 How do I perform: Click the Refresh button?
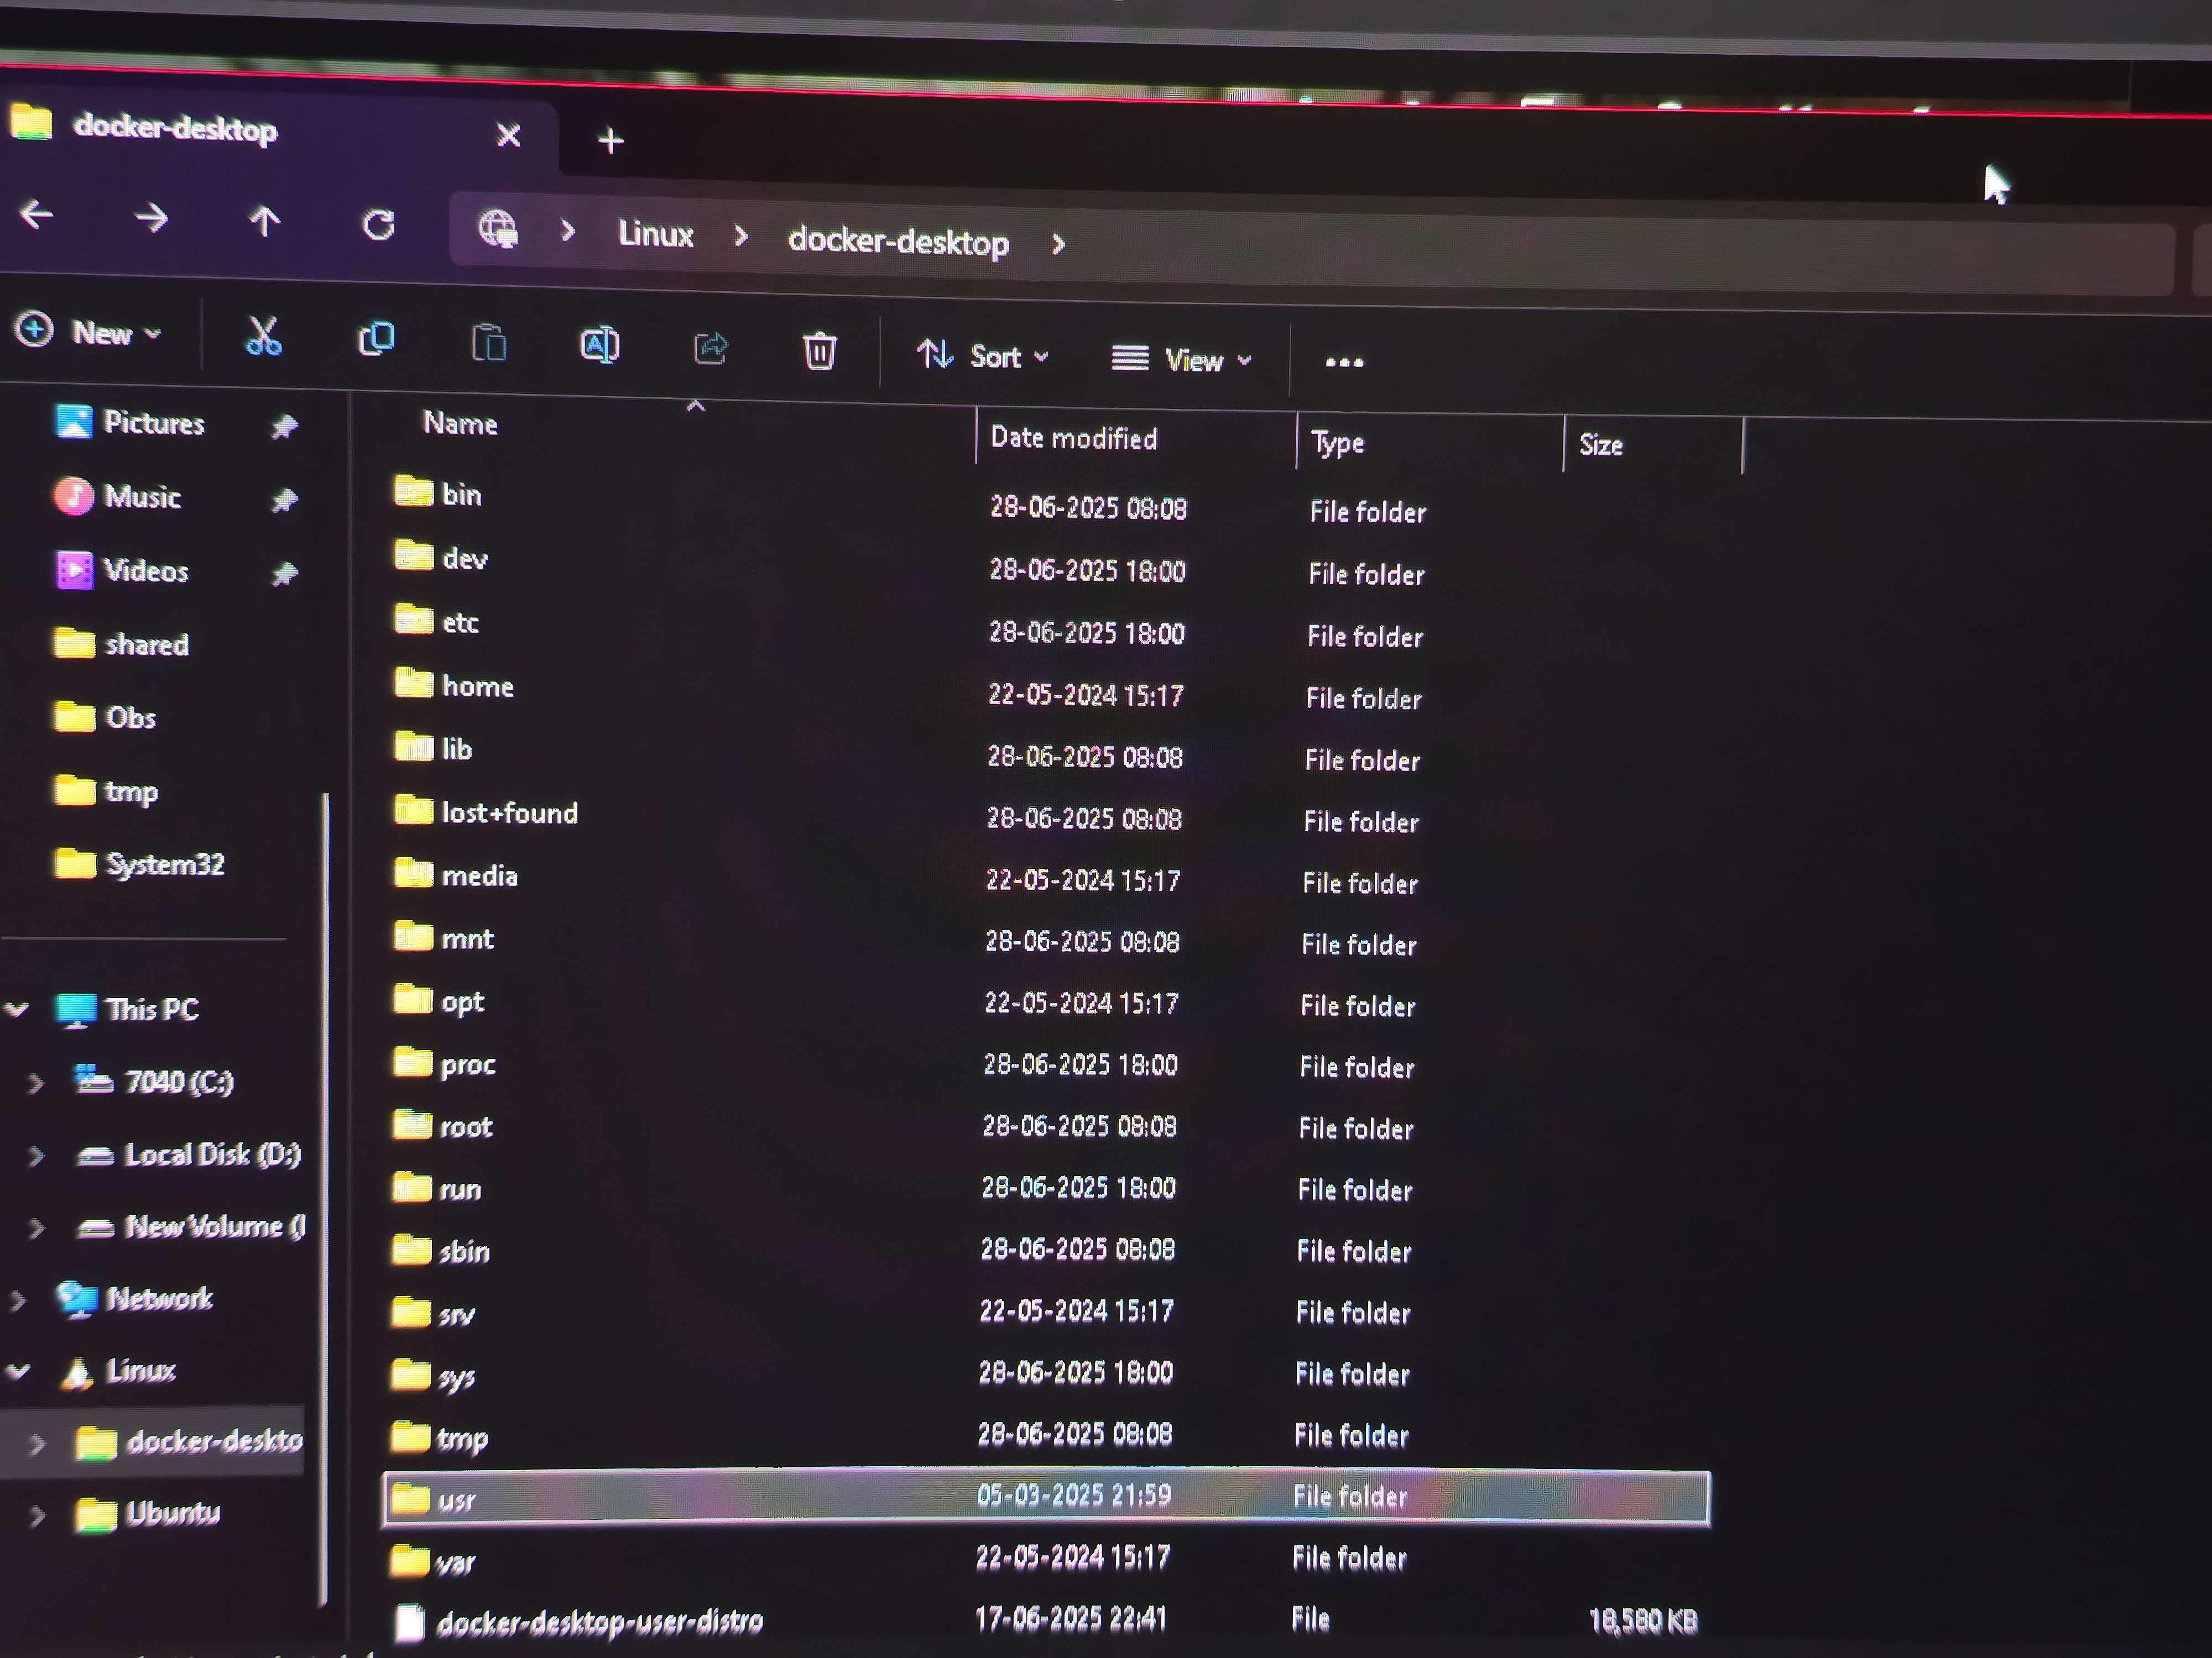378,225
